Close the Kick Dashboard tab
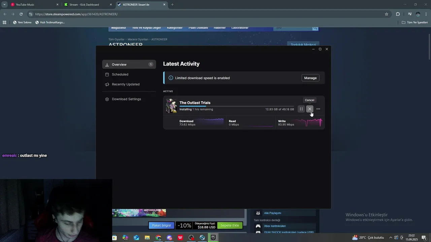The height and width of the screenshot is (242, 431). (x=111, y=5)
